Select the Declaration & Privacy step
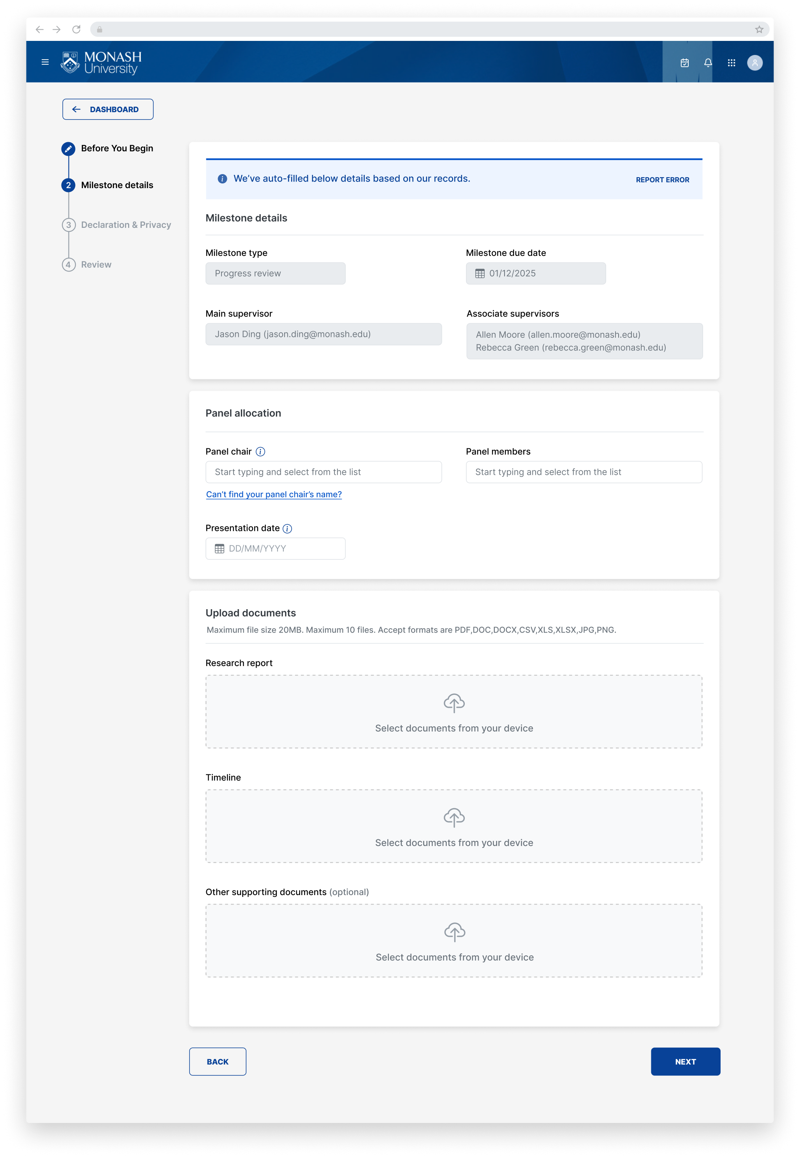 tap(126, 225)
